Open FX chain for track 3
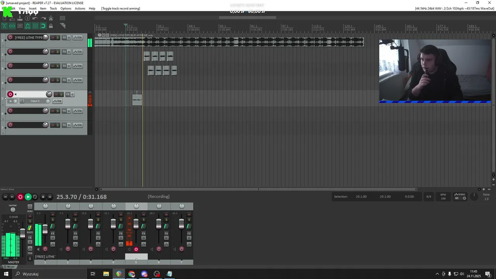The image size is (496, 279). pyautogui.click(x=64, y=66)
